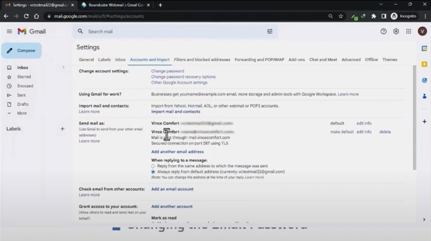This screenshot has width=431, height=241.
Task: Switch to Roundcube Webmail browser tab
Action: 116,5
